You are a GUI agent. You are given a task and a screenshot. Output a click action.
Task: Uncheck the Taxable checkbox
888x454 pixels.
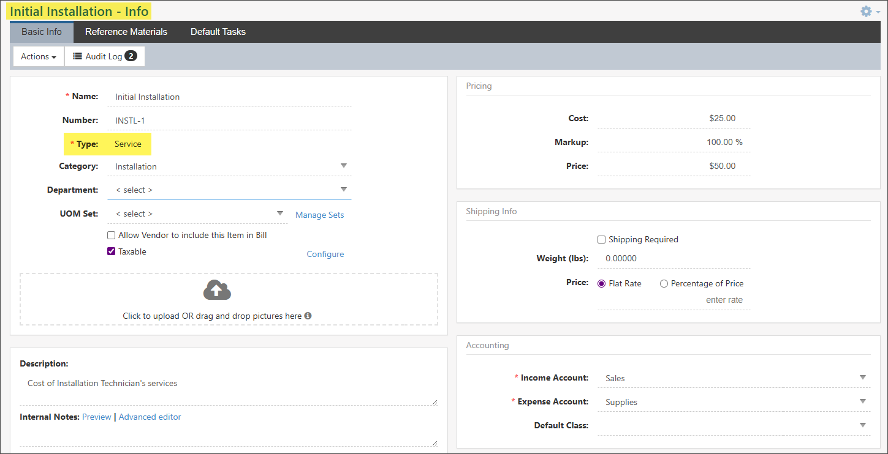click(x=111, y=251)
